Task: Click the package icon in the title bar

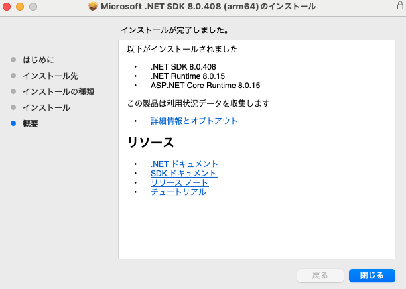Action: pyautogui.click(x=92, y=7)
